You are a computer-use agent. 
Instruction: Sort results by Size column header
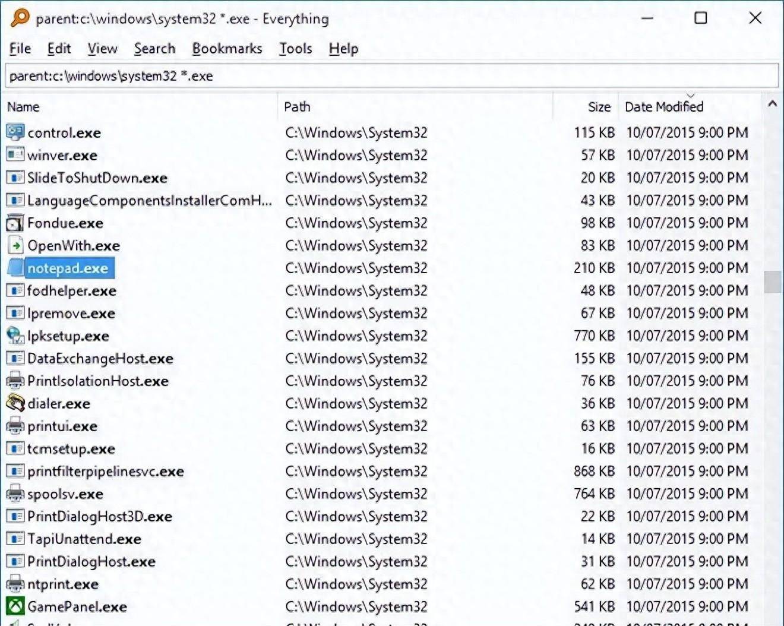point(586,107)
